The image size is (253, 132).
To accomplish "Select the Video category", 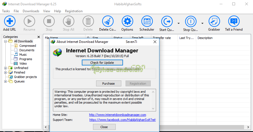I will tap(23, 64).
